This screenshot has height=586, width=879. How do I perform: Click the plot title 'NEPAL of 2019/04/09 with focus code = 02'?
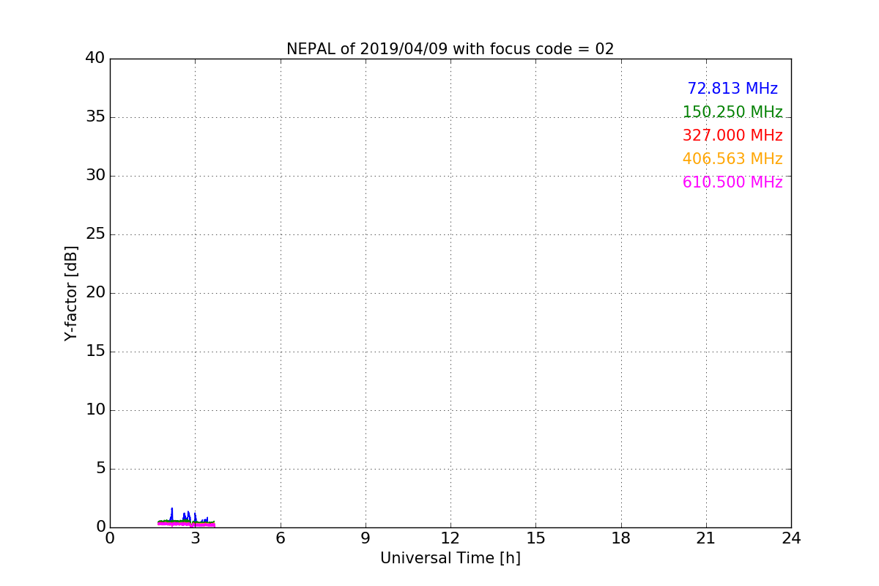[x=450, y=49]
